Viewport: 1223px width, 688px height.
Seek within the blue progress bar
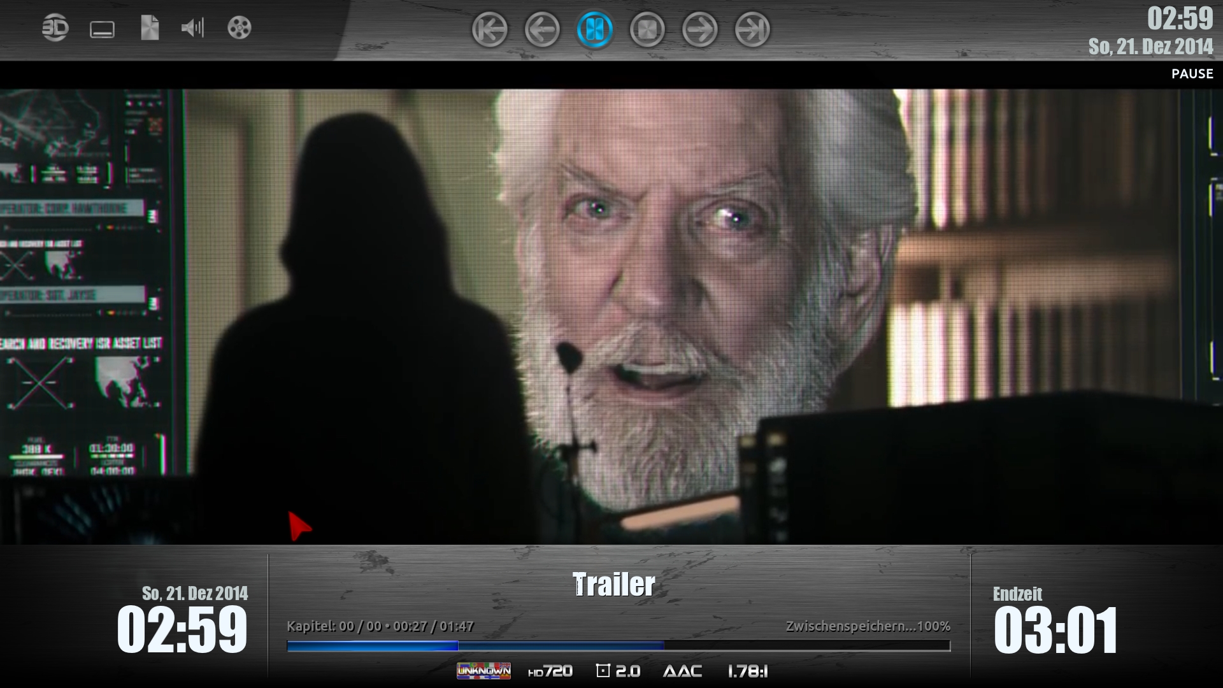[619, 646]
